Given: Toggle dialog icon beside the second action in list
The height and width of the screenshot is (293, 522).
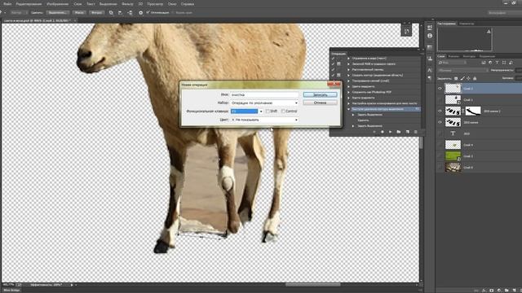Looking at the screenshot, I should point(338,63).
